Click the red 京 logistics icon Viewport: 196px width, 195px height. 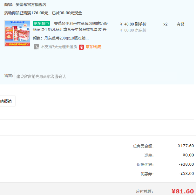tap(81, 47)
